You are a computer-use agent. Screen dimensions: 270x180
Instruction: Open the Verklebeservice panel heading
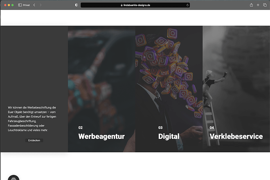click(x=236, y=137)
